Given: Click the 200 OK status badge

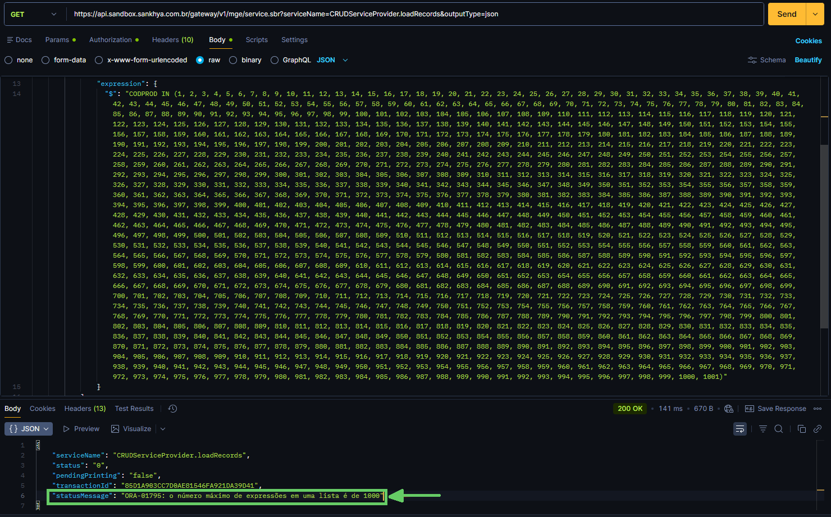Looking at the screenshot, I should 630,409.
